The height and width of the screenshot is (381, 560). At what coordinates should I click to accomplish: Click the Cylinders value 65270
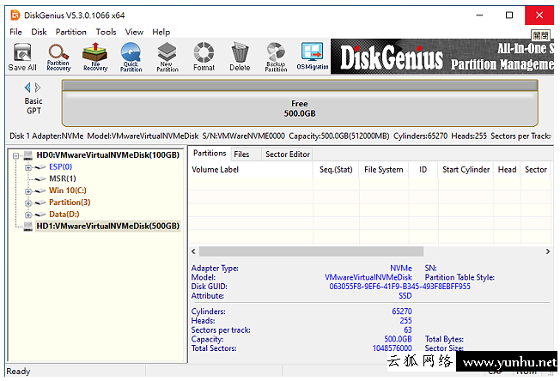(x=402, y=311)
